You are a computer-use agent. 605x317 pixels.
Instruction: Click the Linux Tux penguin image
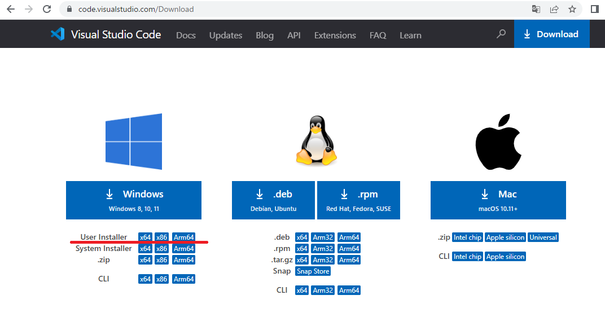click(317, 141)
